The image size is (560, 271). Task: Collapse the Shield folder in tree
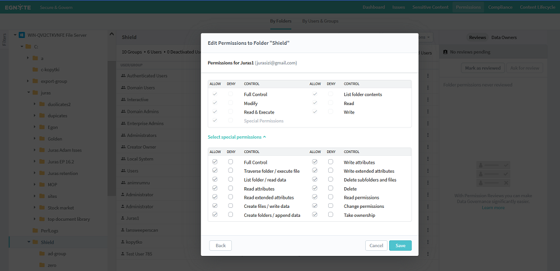(x=28, y=242)
